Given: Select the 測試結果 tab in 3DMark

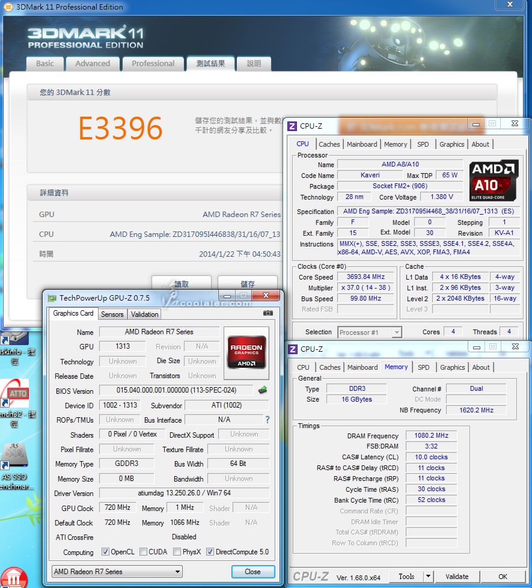Looking at the screenshot, I should [211, 64].
